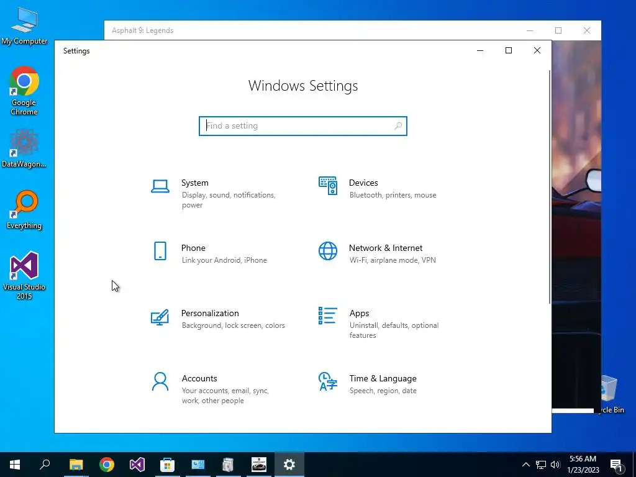
Task: Click the Settings gear on the taskbar
Action: pos(289,465)
